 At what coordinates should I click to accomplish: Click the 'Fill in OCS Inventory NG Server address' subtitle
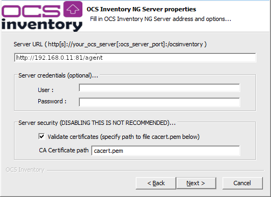click(x=161, y=19)
